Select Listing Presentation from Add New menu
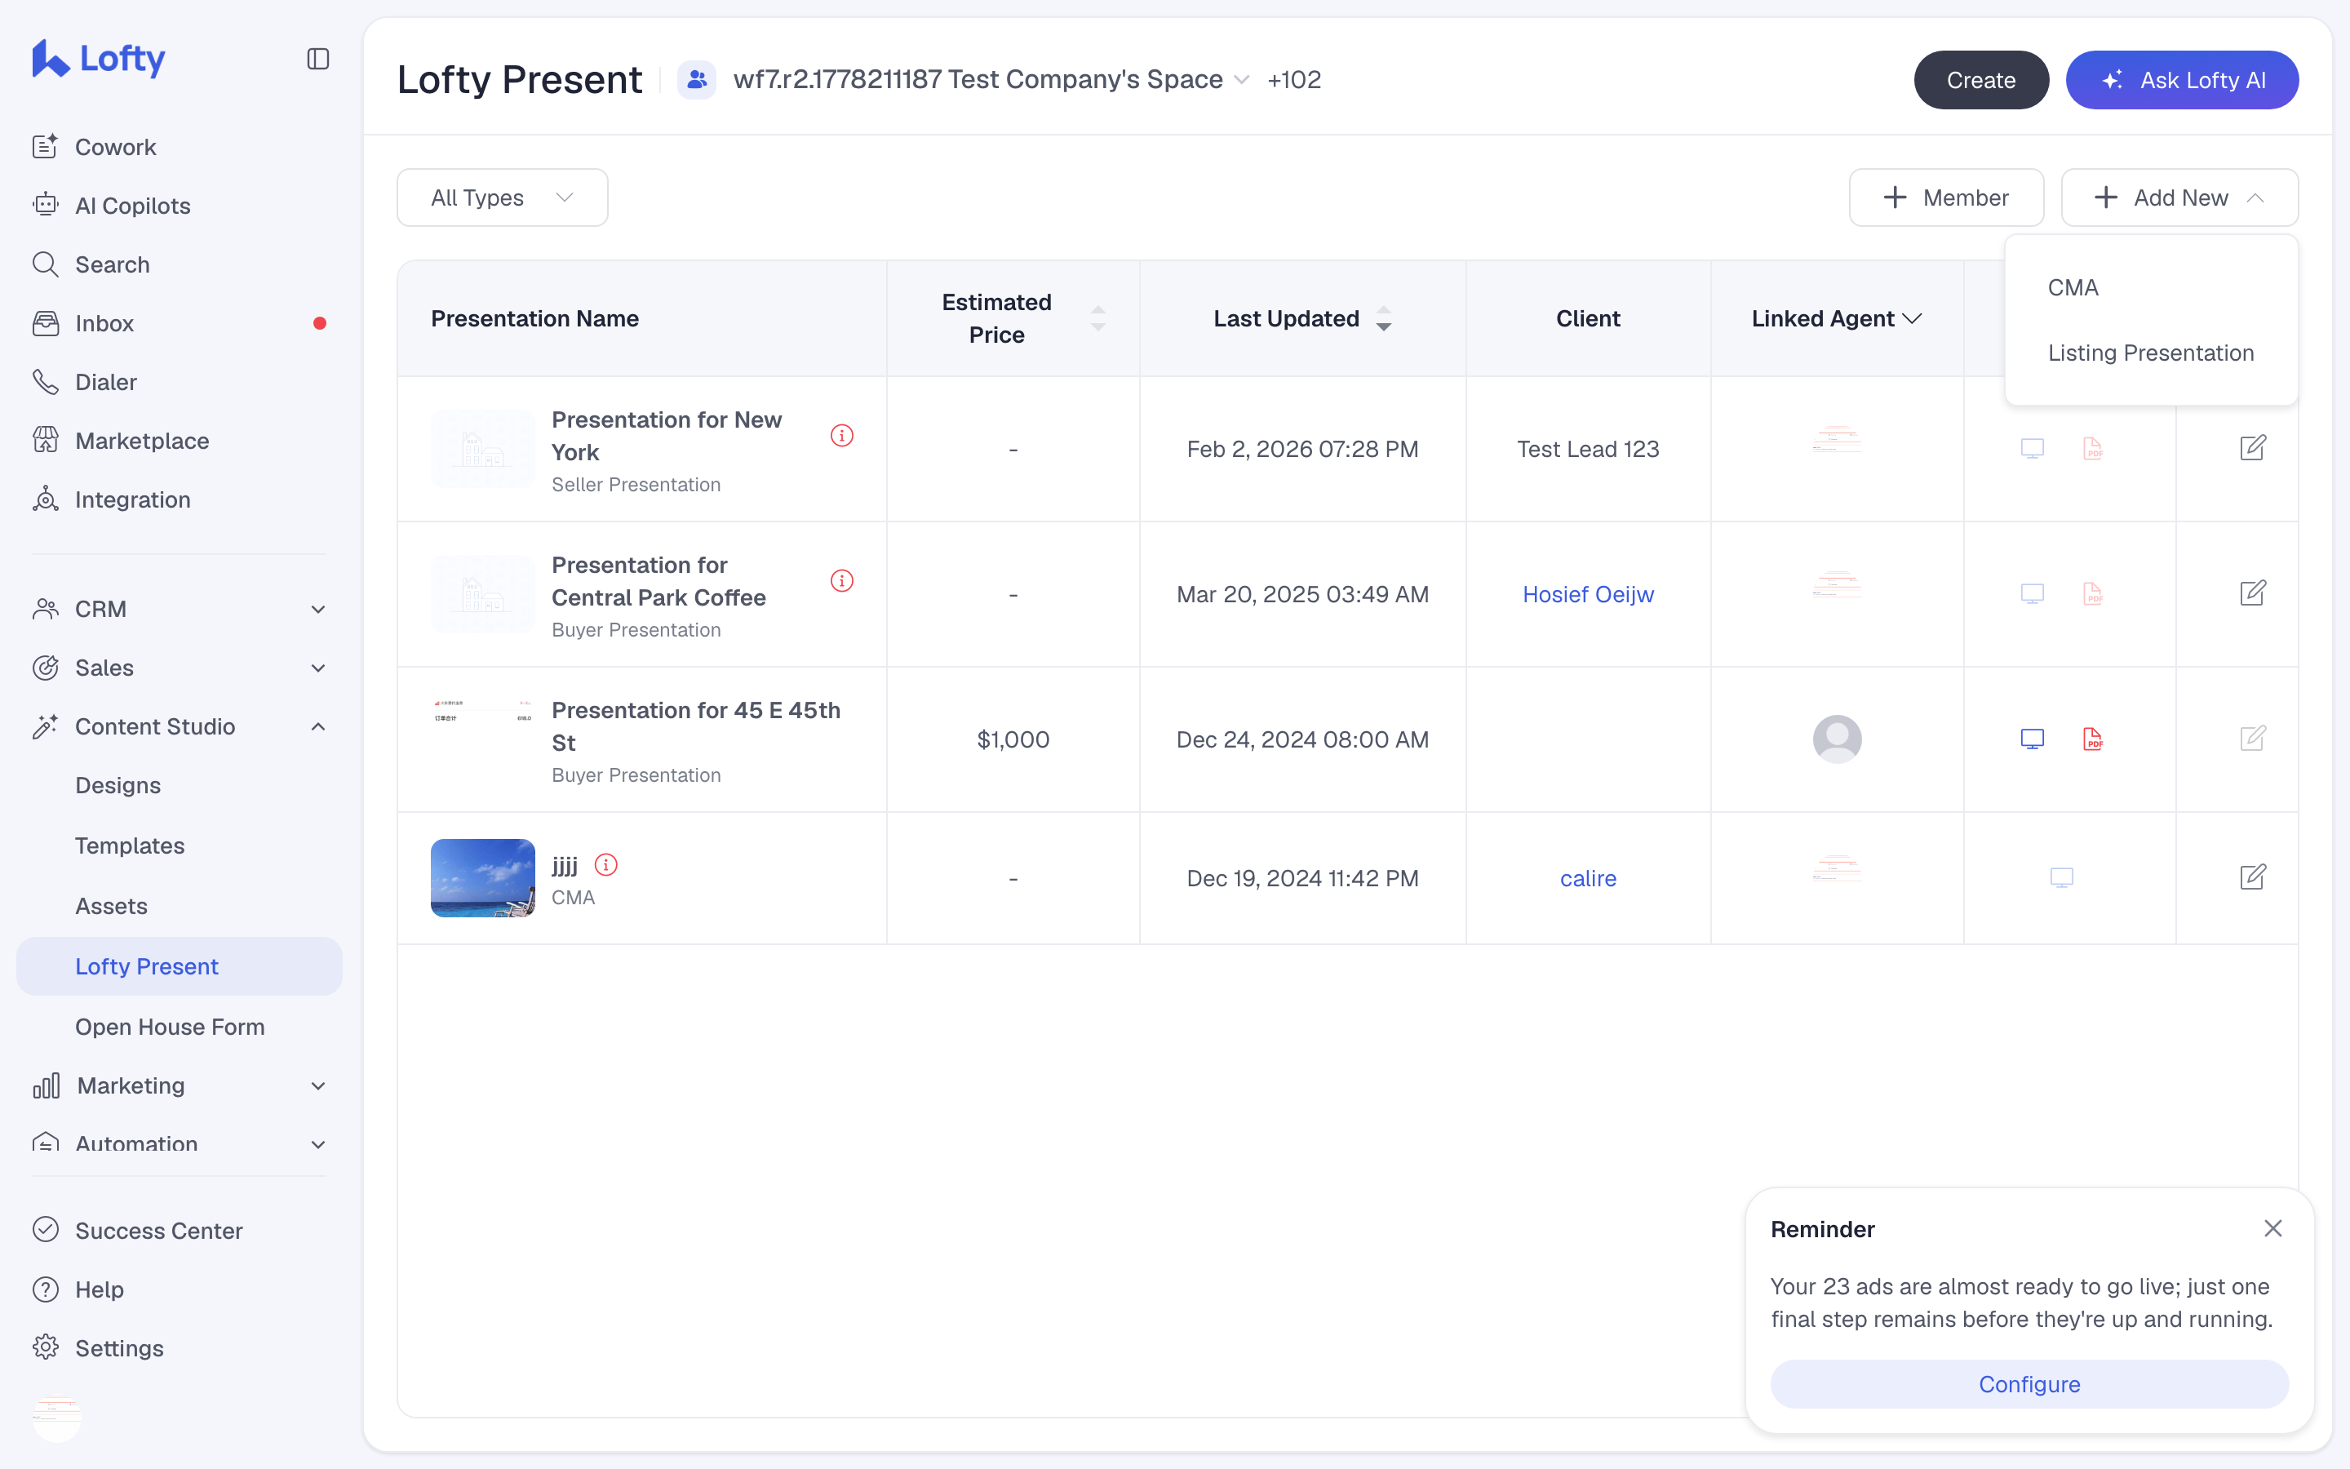 tap(2150, 353)
